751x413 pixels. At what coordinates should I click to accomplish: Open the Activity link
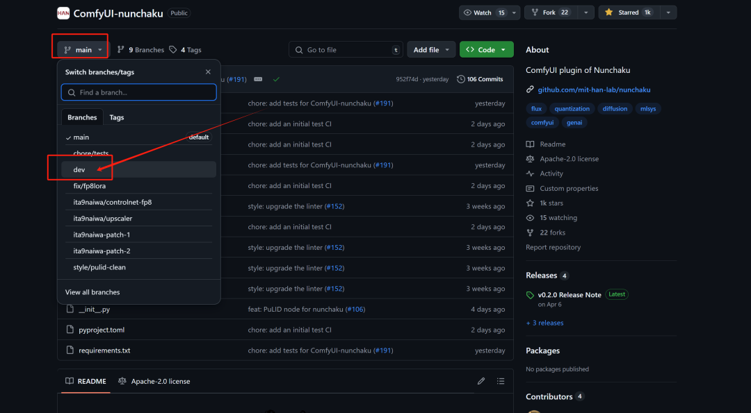[x=544, y=174]
